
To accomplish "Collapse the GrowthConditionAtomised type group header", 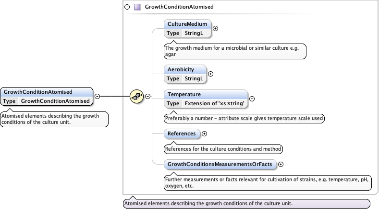I will pos(127,7).
